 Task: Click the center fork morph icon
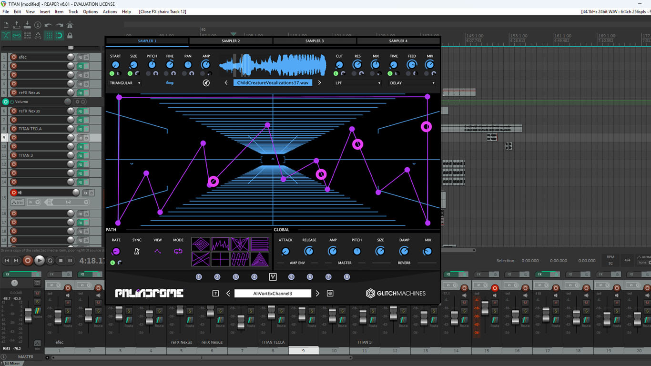[x=273, y=277]
